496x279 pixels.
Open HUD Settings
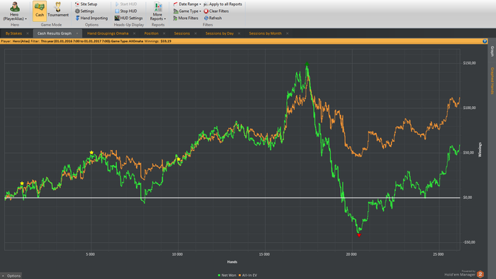pos(128,18)
